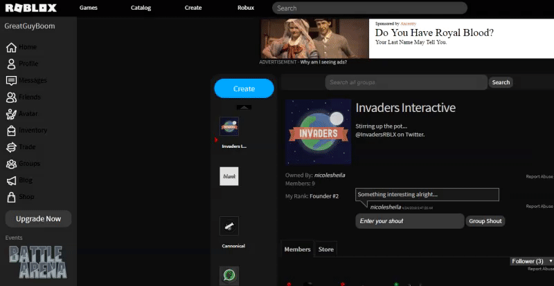Open the Friends icon in sidebar
This screenshot has height=286, width=554.
[11, 97]
